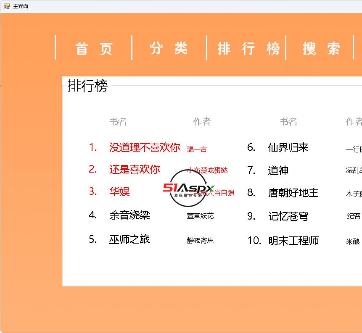The width and height of the screenshot is (362, 333).
Task: Select author 静夜寄思
Action: click(x=200, y=240)
